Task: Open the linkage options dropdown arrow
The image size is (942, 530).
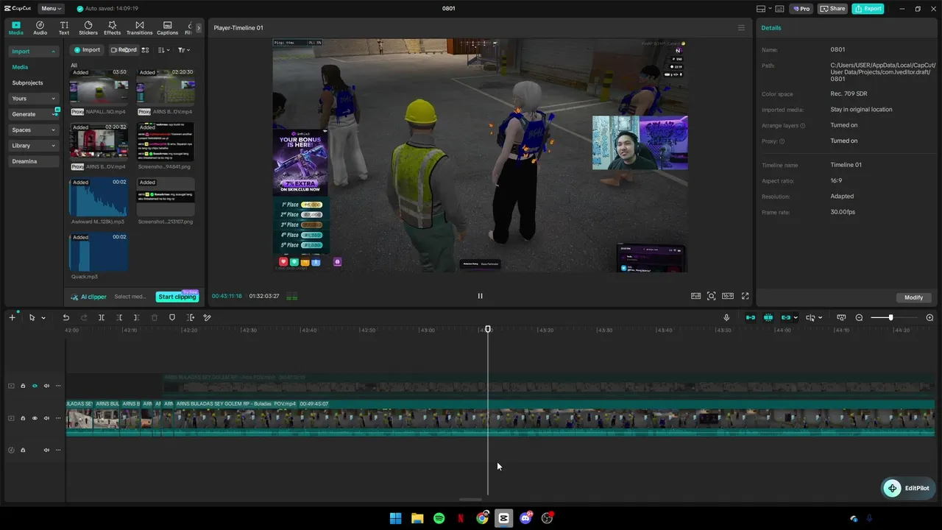Action: tap(796, 318)
